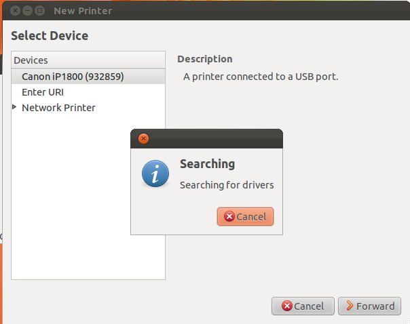Image resolution: width=410 pixels, height=324 pixels.
Task: Click the blue info icon in Searching dialog
Action: click(x=155, y=174)
